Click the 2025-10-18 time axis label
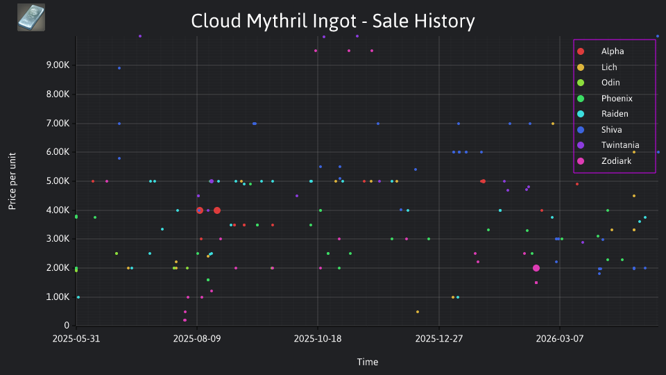This screenshot has height=375, width=666. coord(318,339)
